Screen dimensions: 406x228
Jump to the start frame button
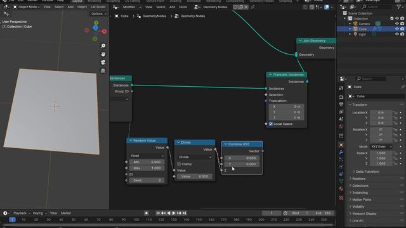click(158, 213)
